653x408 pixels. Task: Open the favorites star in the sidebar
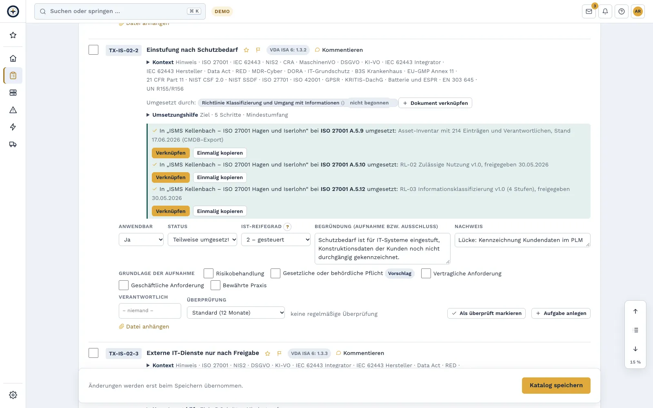[13, 35]
